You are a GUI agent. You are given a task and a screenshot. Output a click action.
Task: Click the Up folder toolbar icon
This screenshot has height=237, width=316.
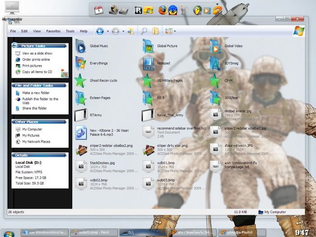[130, 31]
